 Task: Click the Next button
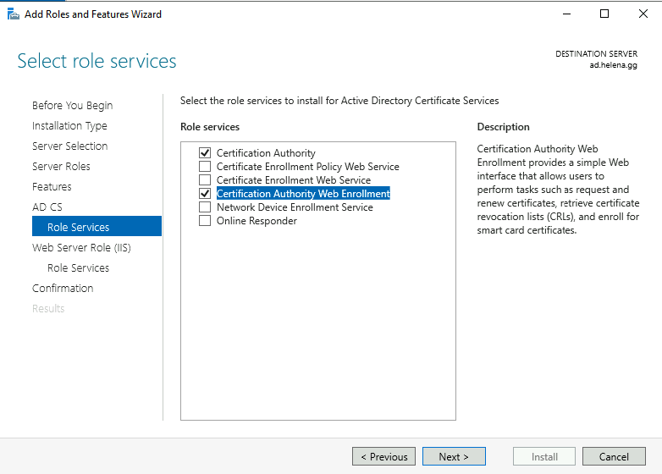click(454, 457)
